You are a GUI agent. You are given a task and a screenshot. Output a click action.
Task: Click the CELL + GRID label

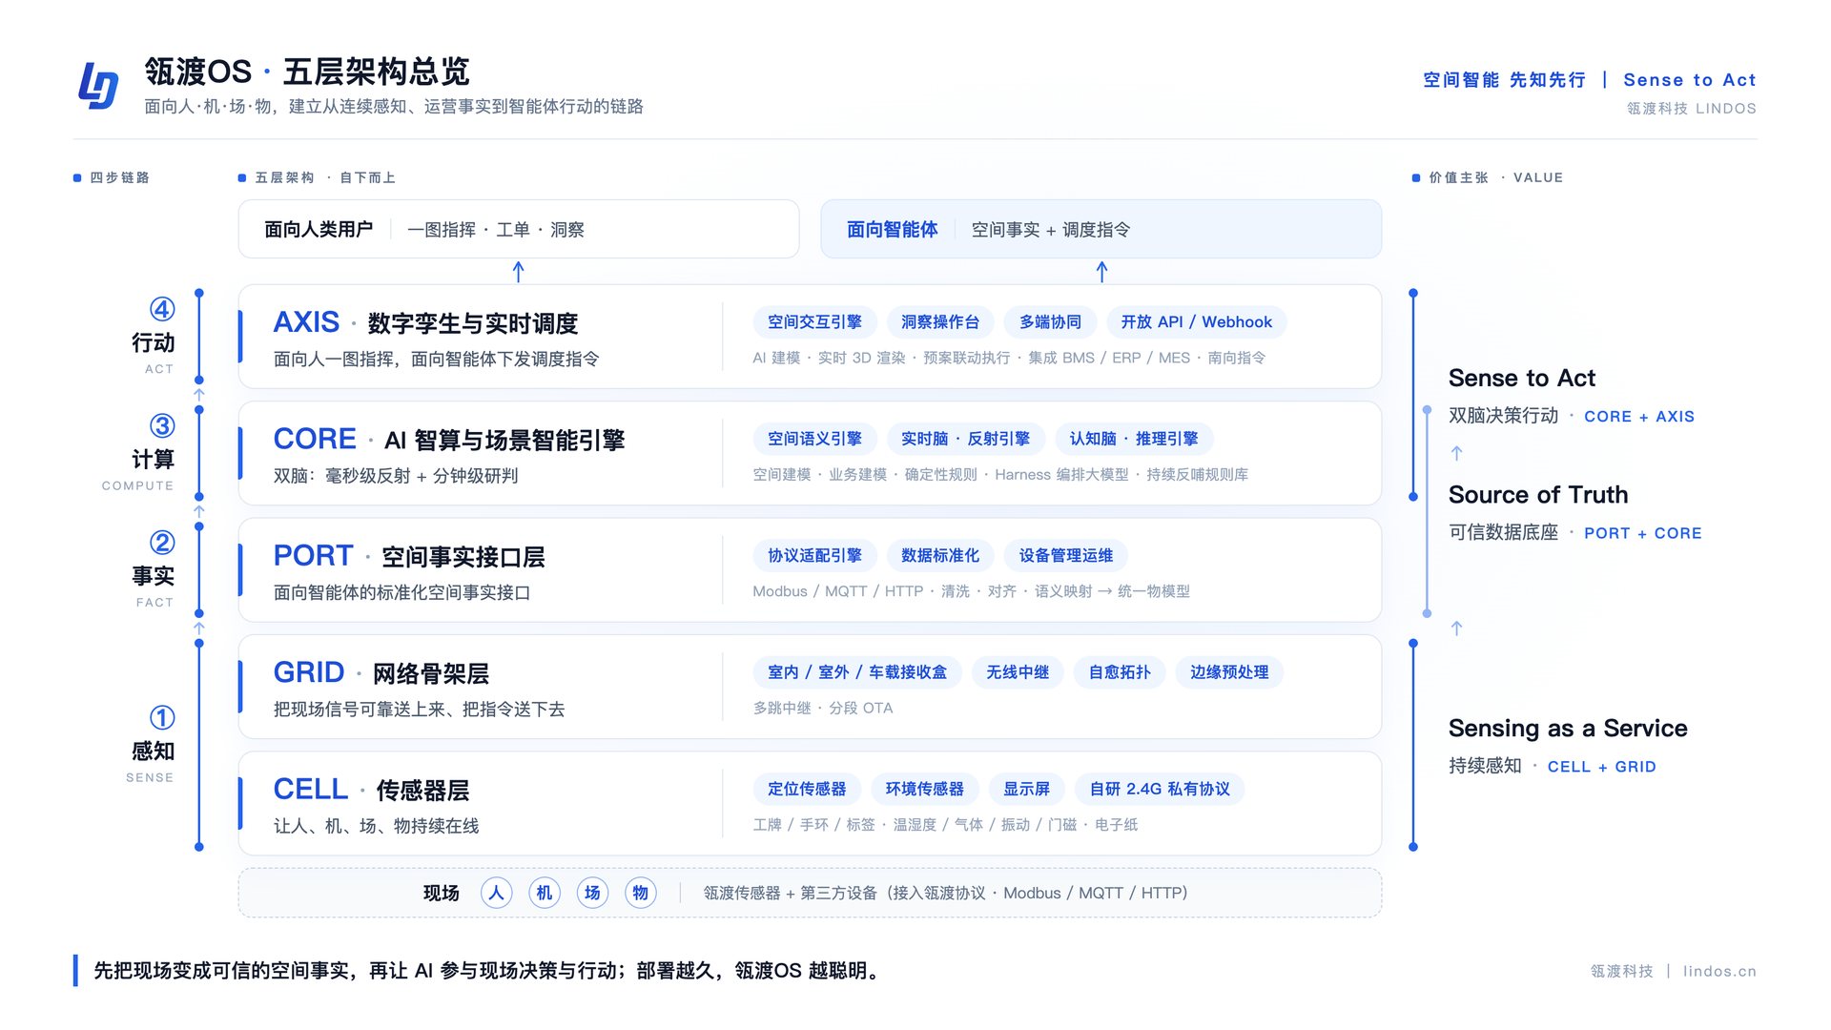click(1602, 767)
